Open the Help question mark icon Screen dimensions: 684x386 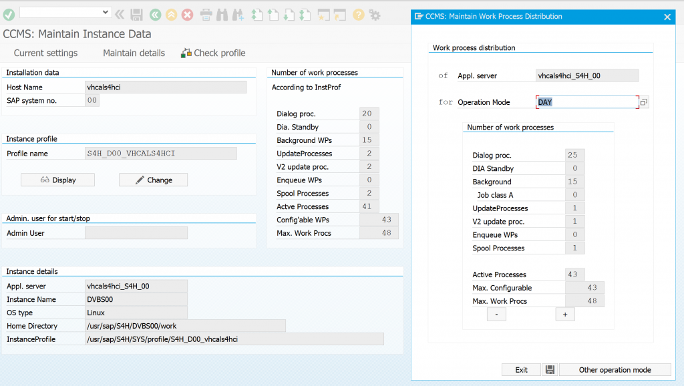[357, 14]
